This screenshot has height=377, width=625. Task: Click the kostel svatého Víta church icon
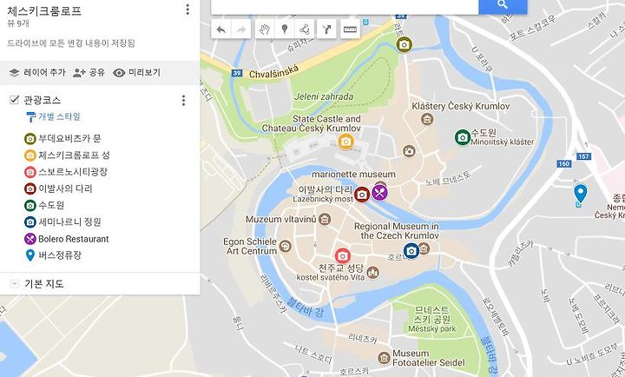tap(372, 273)
